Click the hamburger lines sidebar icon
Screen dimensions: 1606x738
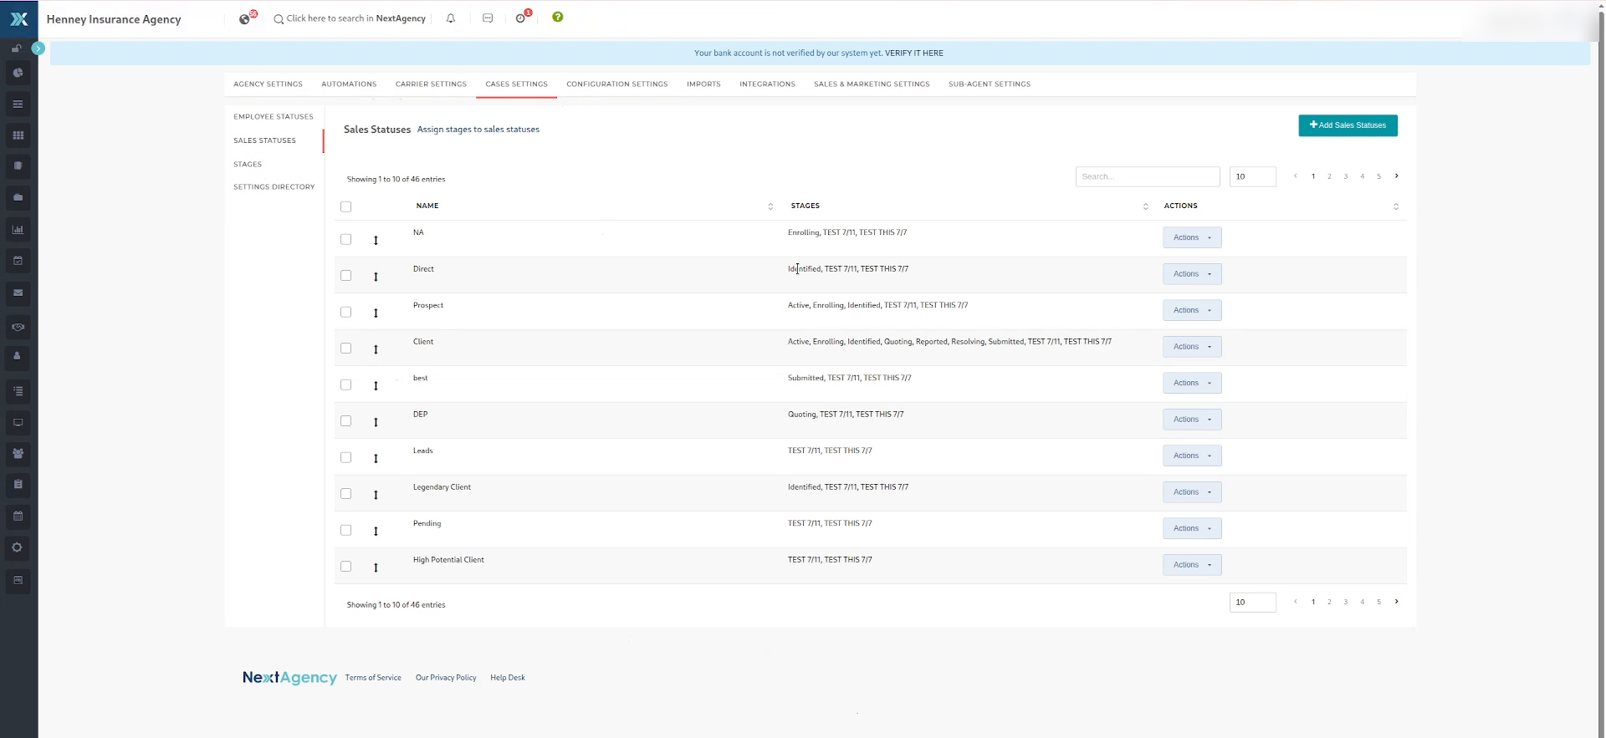coord(18,104)
